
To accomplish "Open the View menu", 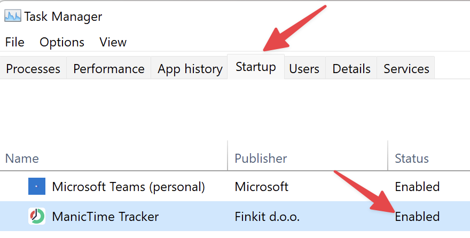I will (x=113, y=42).
